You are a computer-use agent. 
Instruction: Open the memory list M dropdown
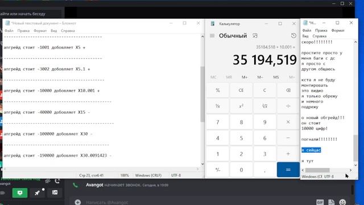(x=292, y=77)
